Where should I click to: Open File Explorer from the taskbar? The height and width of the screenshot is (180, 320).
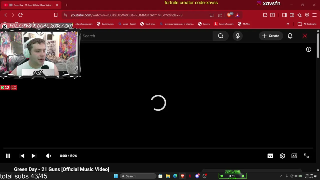point(168,176)
